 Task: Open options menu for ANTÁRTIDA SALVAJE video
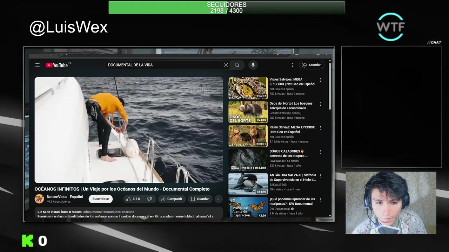point(321,176)
